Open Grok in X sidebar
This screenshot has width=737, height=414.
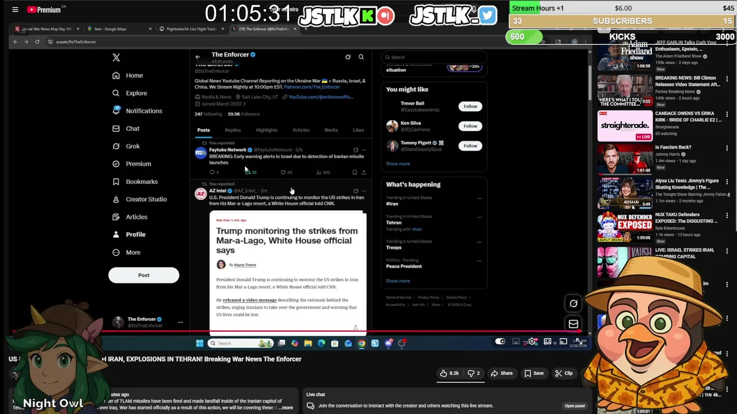pos(126,146)
